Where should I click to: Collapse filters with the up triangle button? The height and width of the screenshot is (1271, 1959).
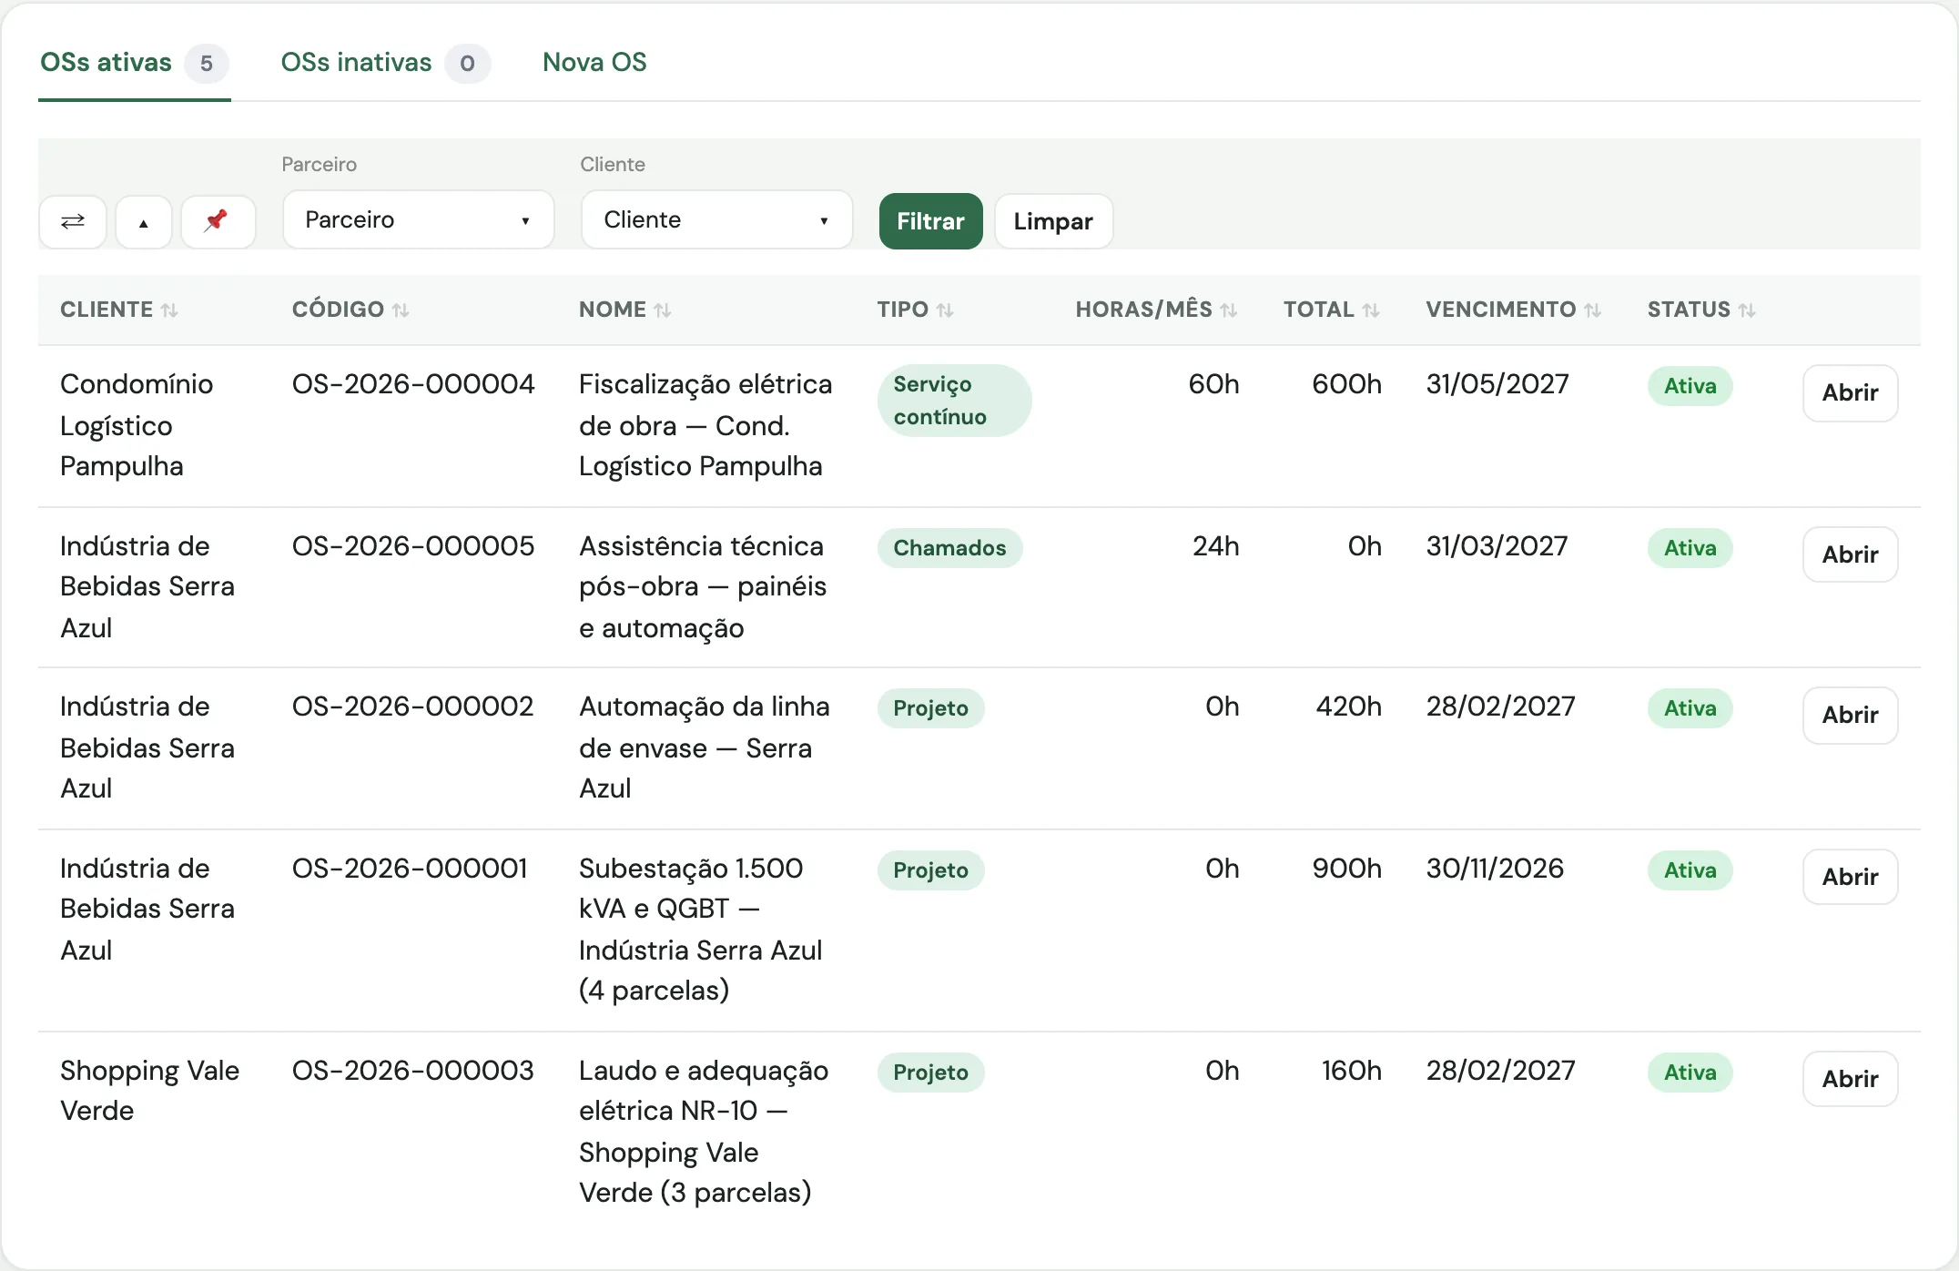(x=144, y=221)
